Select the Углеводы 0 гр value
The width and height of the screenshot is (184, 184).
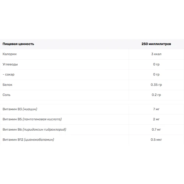click(x=156, y=64)
